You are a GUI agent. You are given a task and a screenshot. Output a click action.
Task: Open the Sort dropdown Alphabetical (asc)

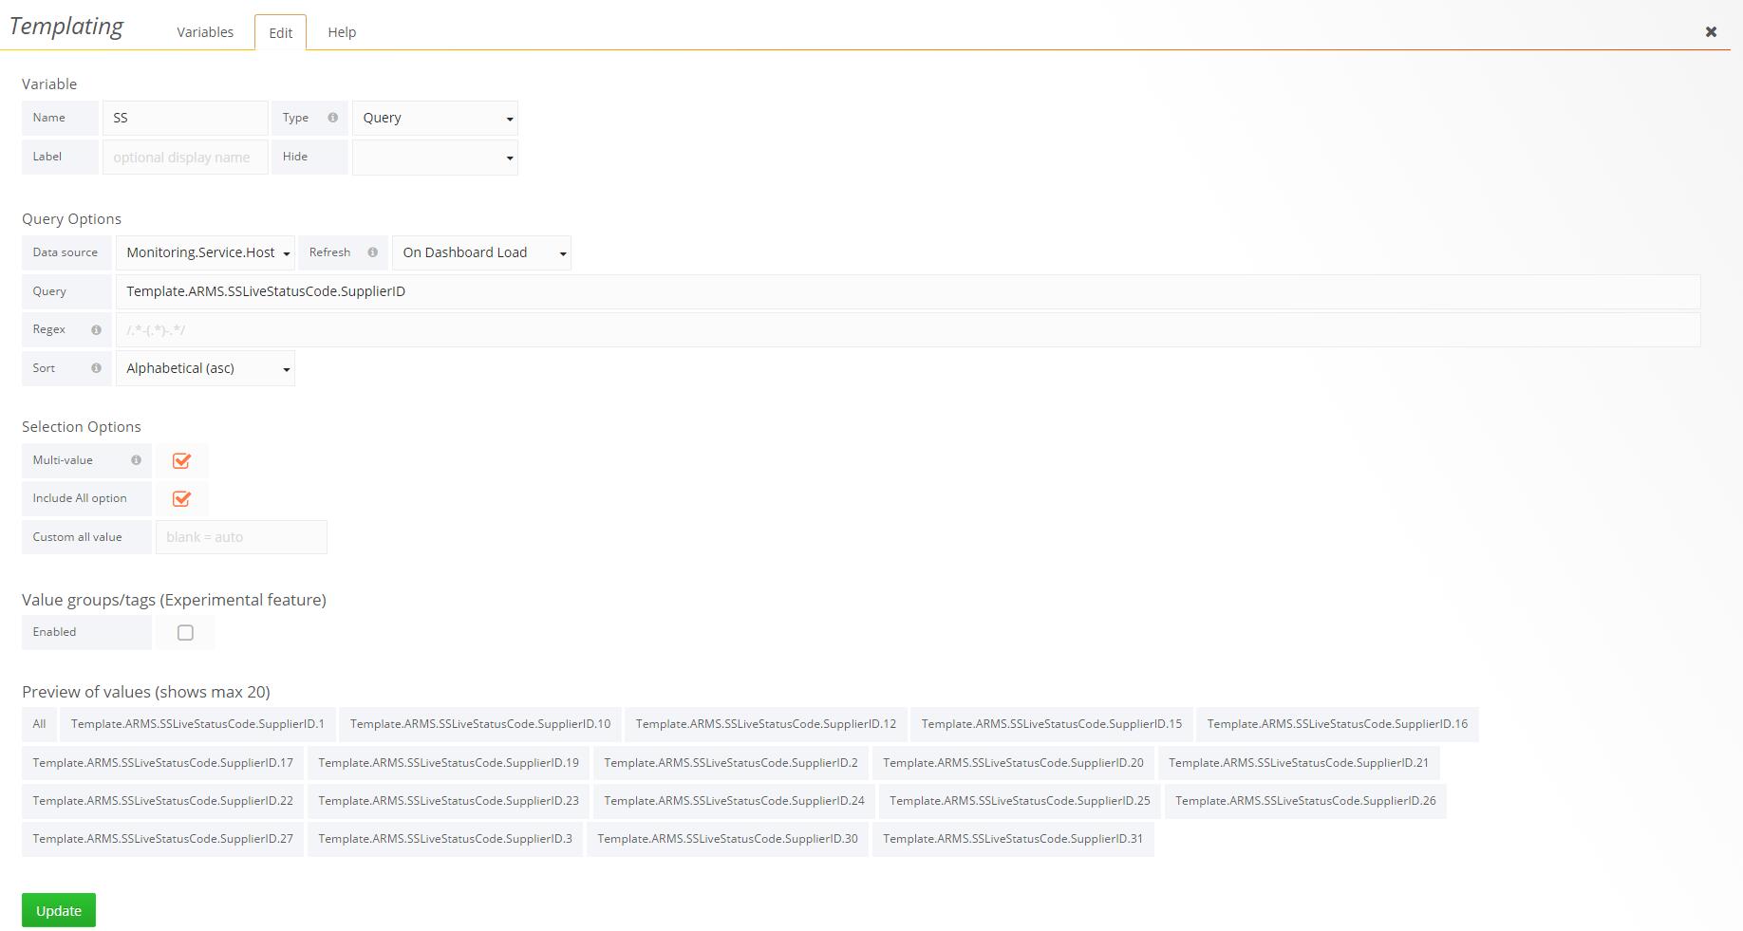[x=205, y=368]
